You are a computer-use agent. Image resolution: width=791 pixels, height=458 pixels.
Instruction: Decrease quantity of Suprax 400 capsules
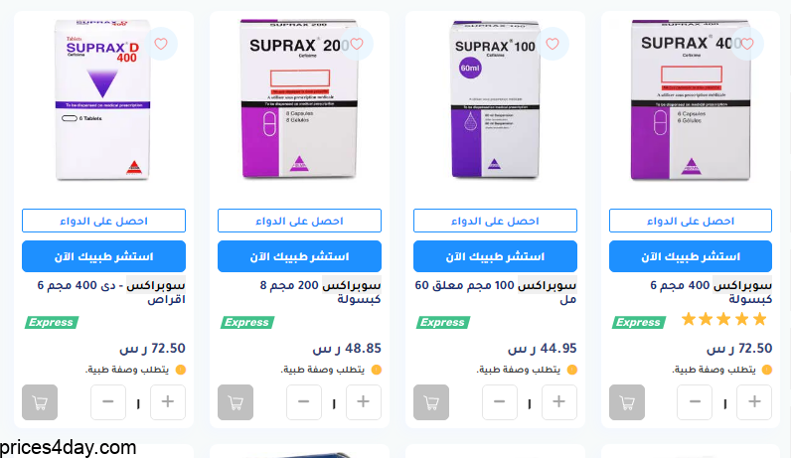[x=696, y=402]
